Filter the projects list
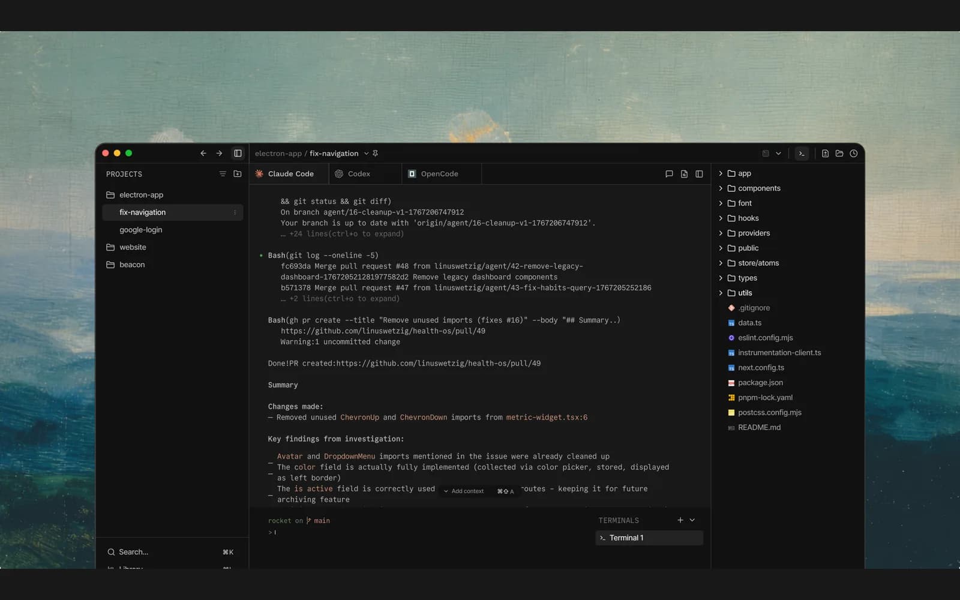The image size is (960, 600). (223, 174)
